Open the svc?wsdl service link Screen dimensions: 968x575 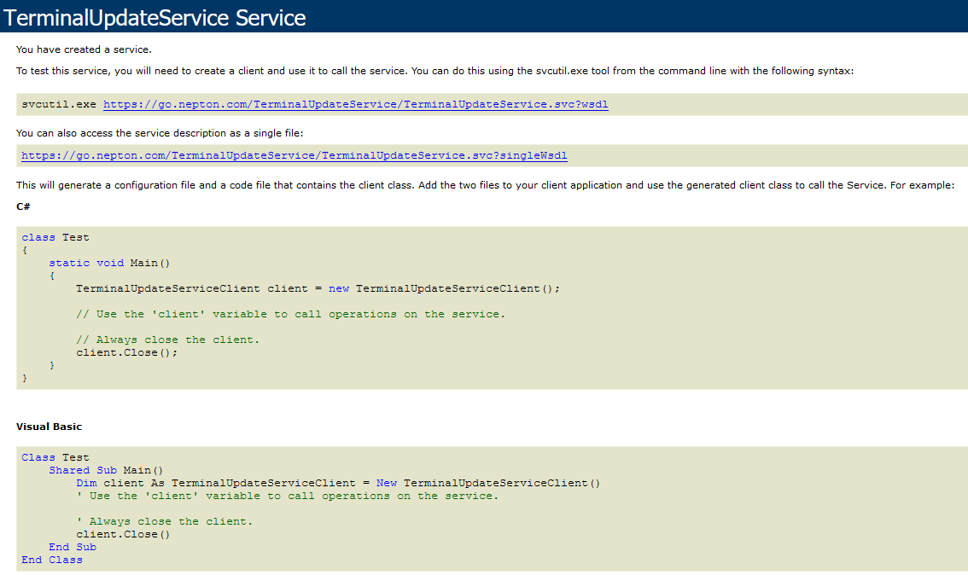click(356, 104)
